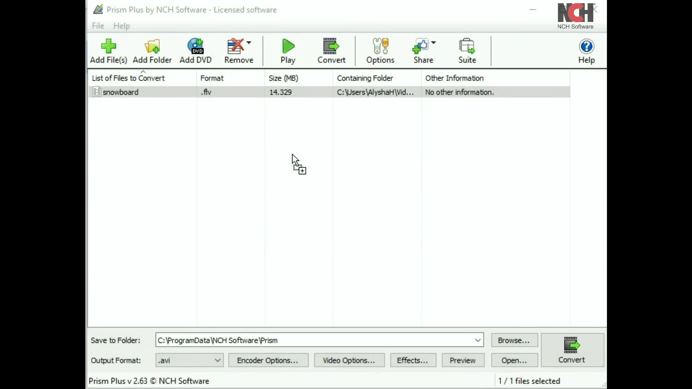Click the Add DVD disc icon
Image resolution: width=692 pixels, height=389 pixels.
(x=196, y=46)
